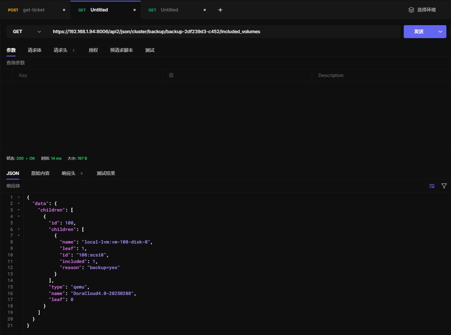Click the environment layers icon
This screenshot has height=335, width=451.
[x=411, y=10]
